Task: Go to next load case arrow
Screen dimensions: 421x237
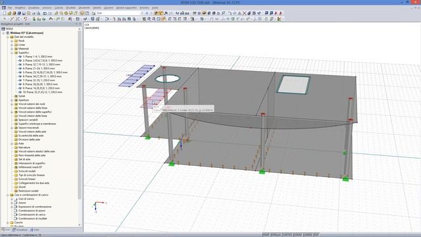Action: tap(151, 13)
